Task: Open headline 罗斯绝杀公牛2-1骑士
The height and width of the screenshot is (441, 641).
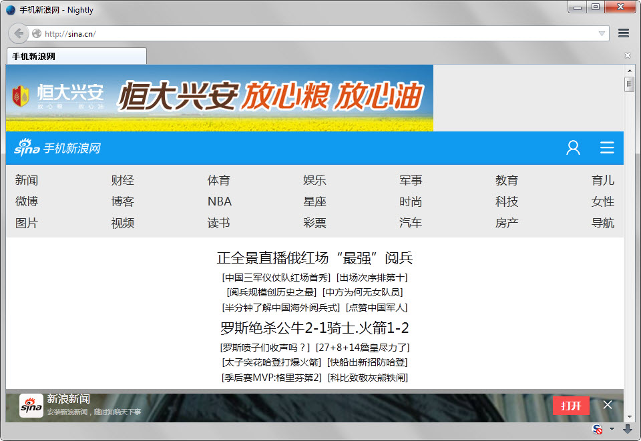Action: [288, 328]
